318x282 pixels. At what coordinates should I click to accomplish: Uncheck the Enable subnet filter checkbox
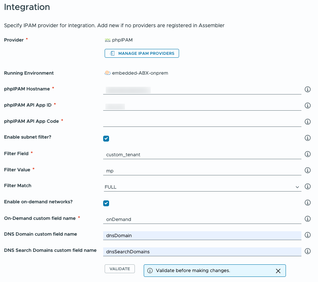[106, 139]
